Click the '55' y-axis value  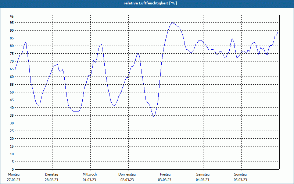click(x=12, y=85)
